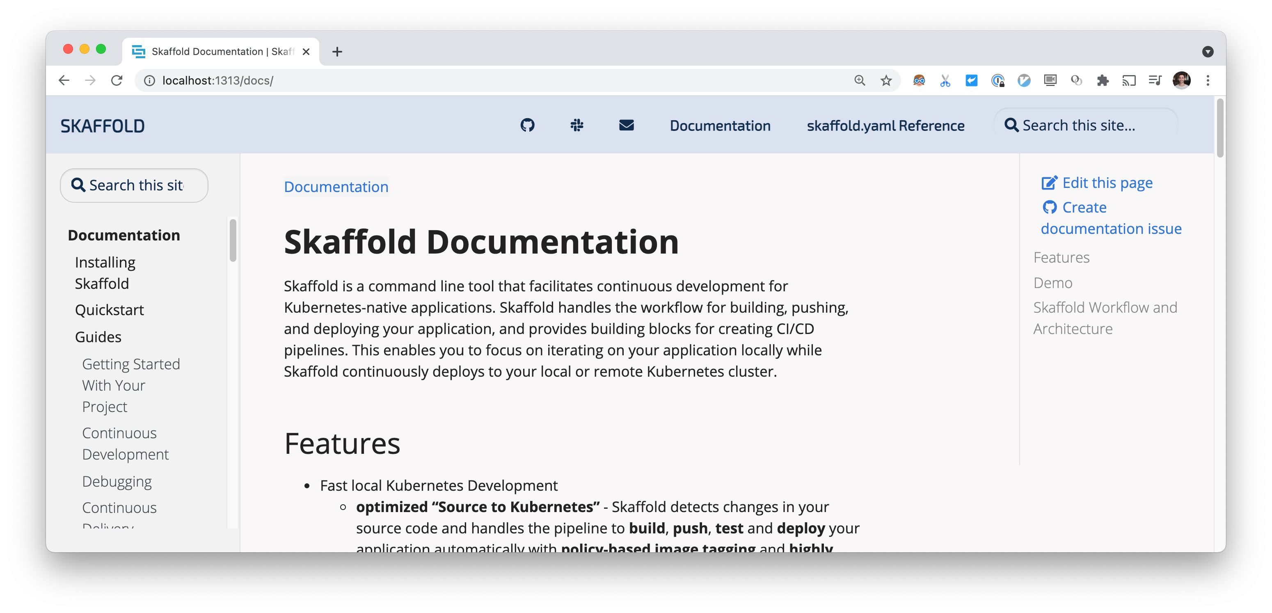The width and height of the screenshot is (1272, 613).
Task: Click the Cast icon in the browser toolbar
Action: click(x=1129, y=80)
